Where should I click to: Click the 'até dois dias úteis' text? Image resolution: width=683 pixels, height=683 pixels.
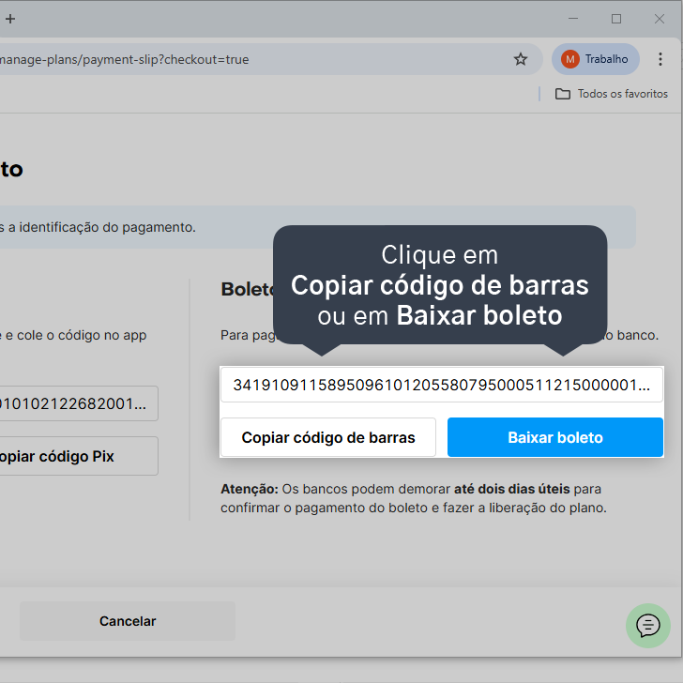[x=512, y=489]
